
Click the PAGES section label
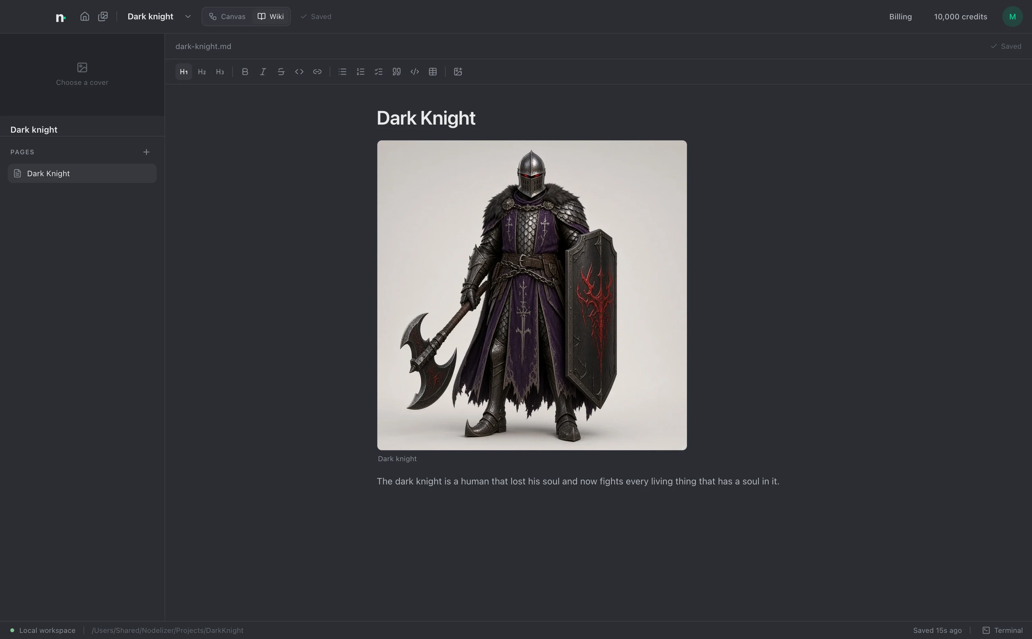(x=22, y=152)
